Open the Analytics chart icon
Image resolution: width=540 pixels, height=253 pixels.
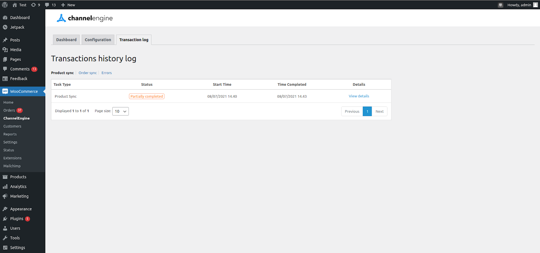[5, 187]
